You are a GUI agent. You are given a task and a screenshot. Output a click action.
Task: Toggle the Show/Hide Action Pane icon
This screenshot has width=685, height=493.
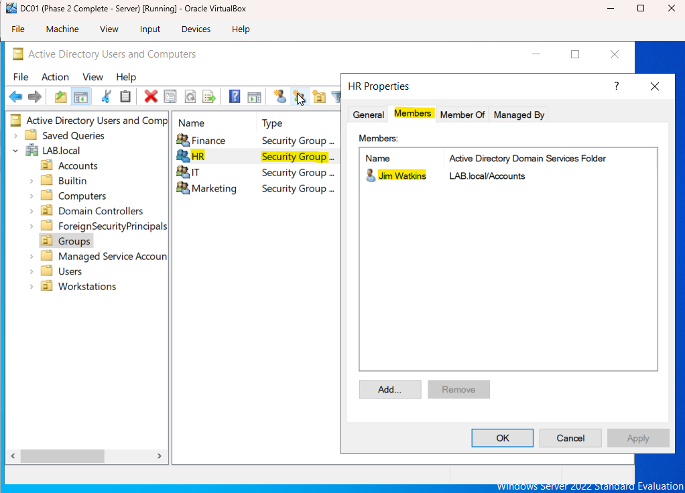click(x=254, y=96)
